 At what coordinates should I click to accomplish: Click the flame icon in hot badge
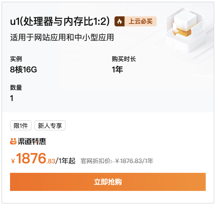coord(120,21)
